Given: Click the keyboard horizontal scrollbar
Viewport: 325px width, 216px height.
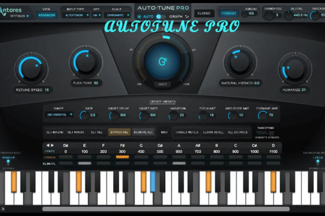Looking at the screenshot, I should (x=166, y=209).
